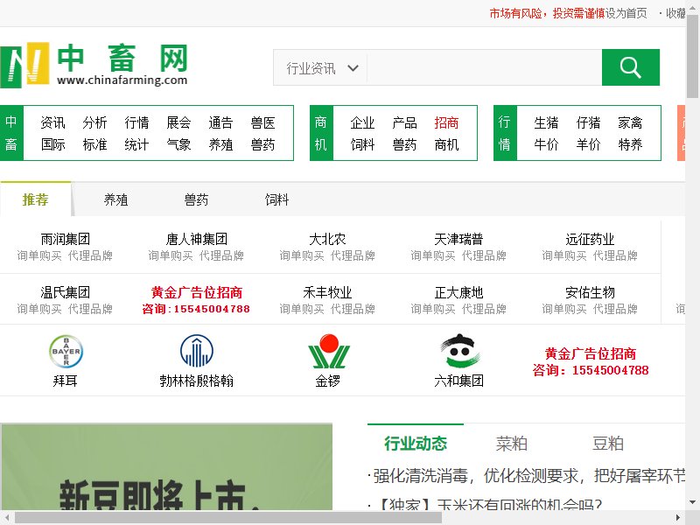Open the 正大康地 brand link
The image size is (700, 525).
coord(458,292)
